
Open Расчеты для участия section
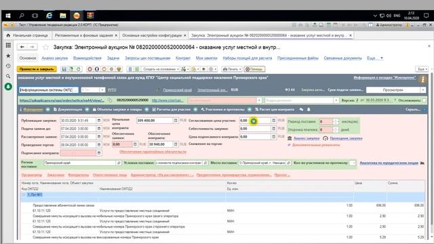[x=172, y=110]
